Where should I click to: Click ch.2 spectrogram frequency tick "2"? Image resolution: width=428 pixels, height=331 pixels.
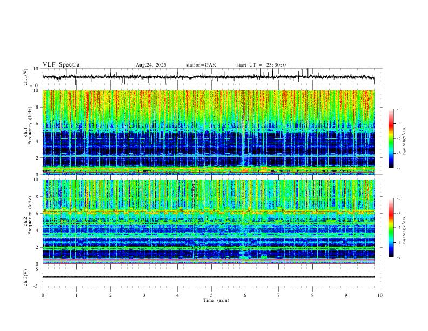[x=37, y=247]
